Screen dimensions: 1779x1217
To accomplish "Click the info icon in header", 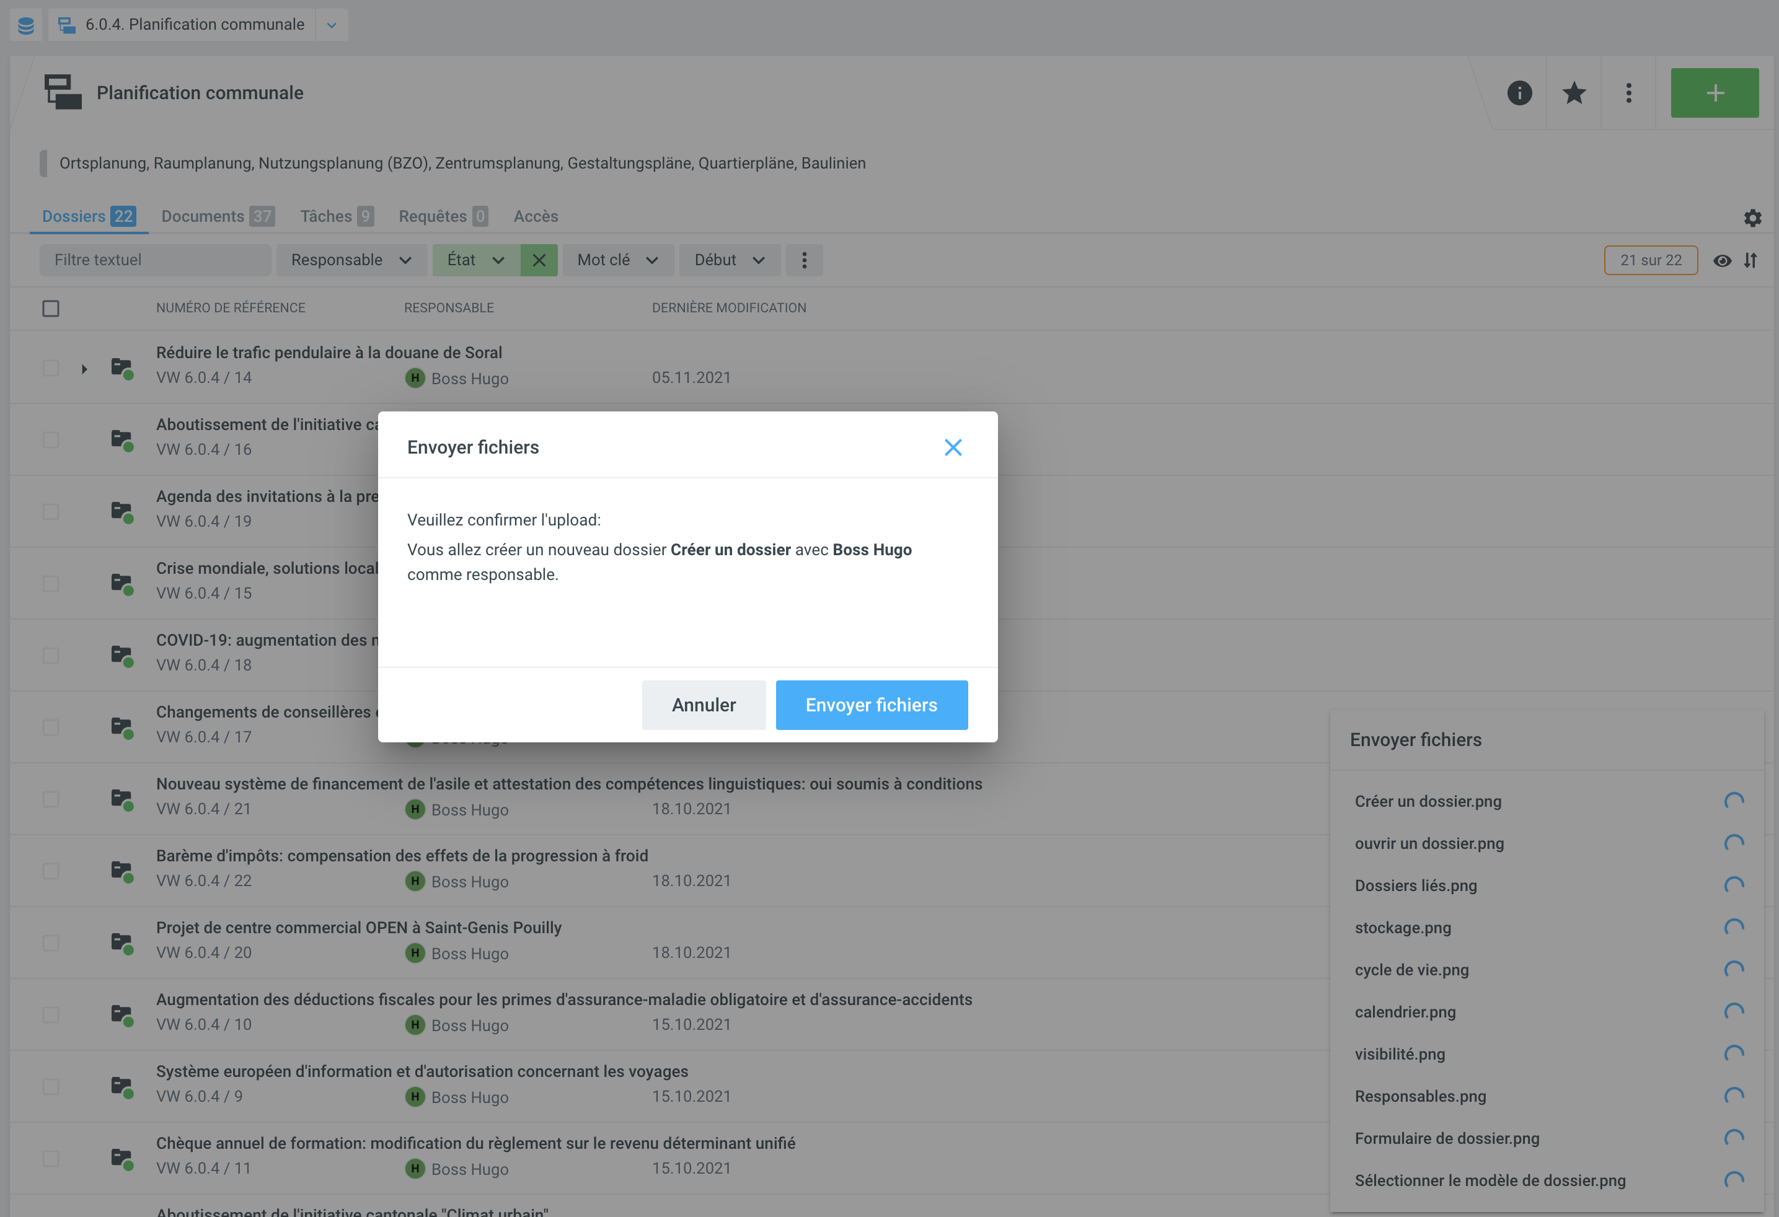I will pyautogui.click(x=1519, y=92).
